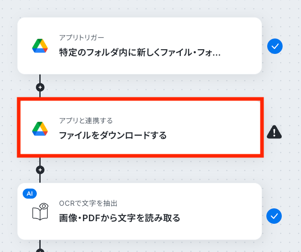Click the partially visible plus at the bottom of the flow
The width and height of the screenshot is (301, 252).
tap(40, 250)
